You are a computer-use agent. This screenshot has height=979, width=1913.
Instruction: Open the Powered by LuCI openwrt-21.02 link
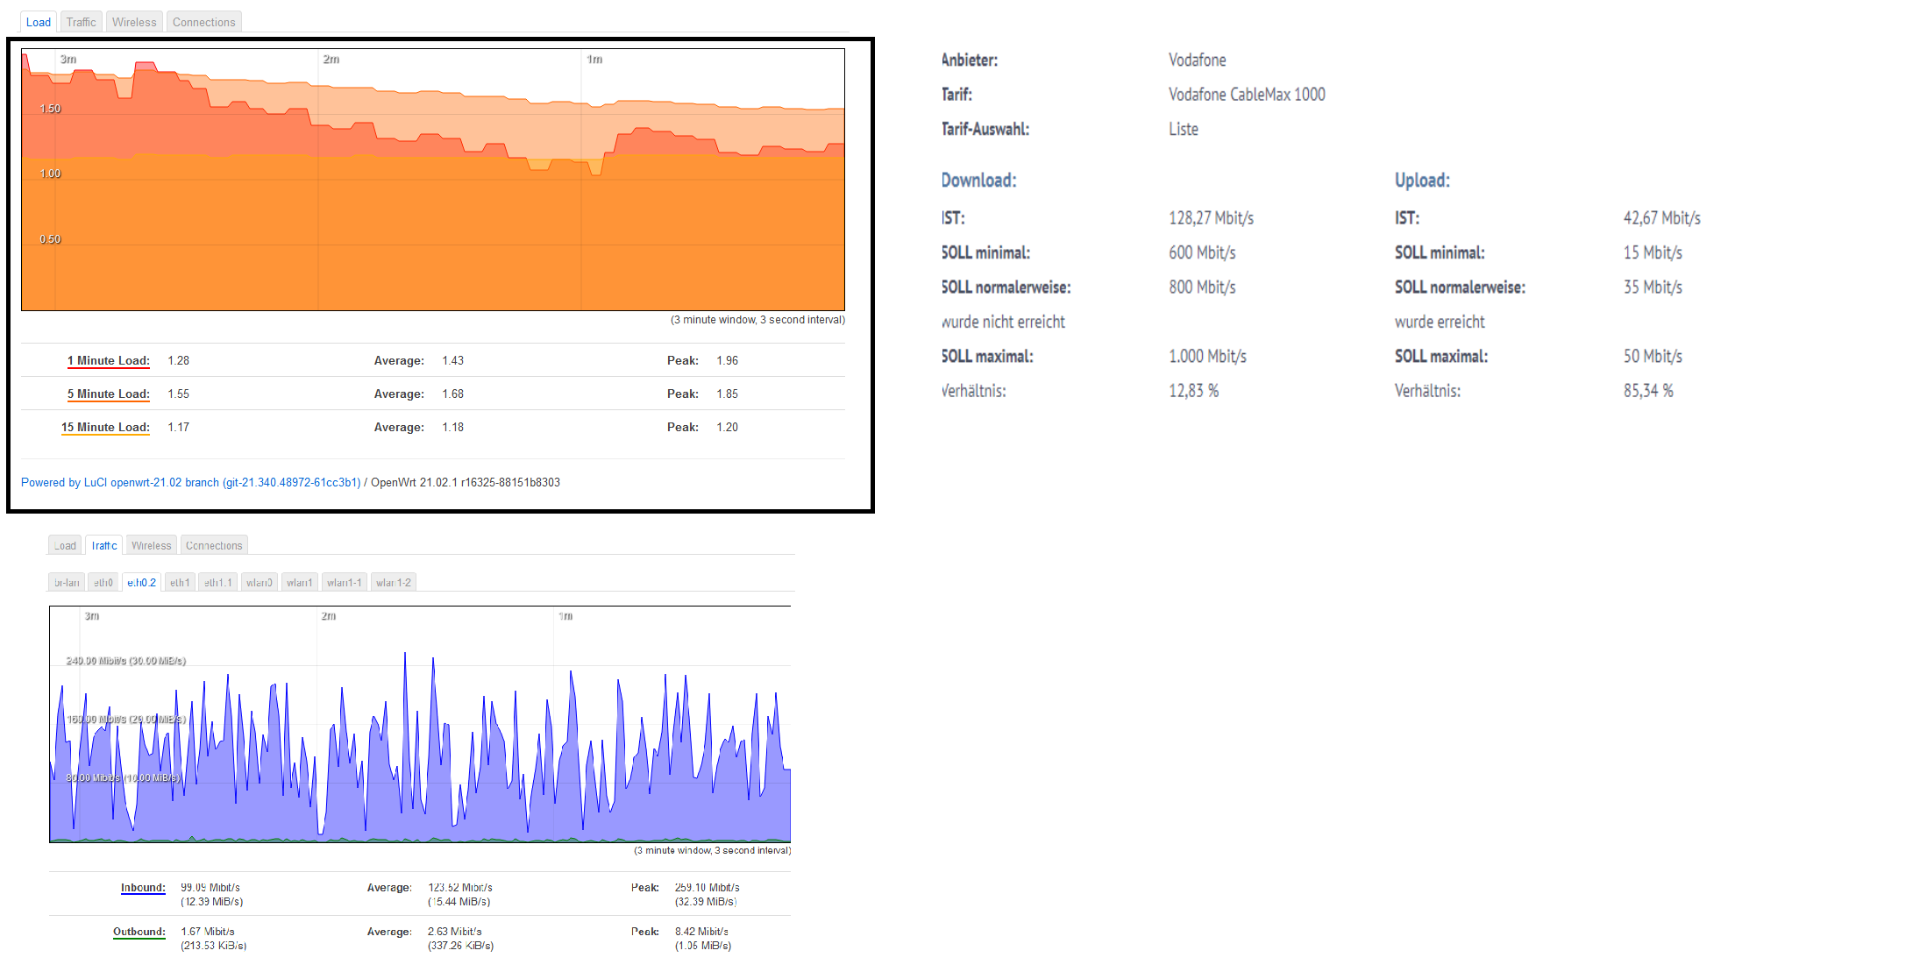190,482
